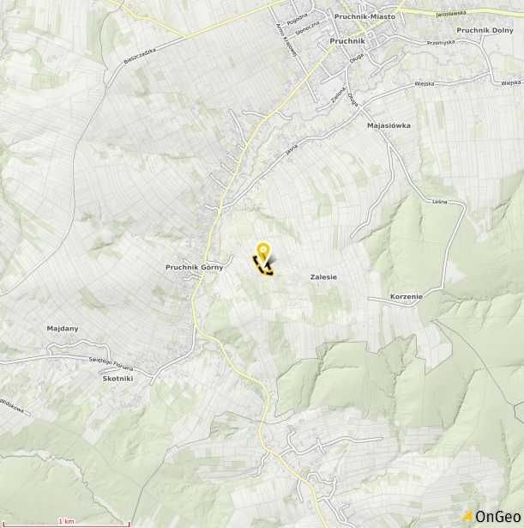
Task: Click the OnGeo logo
Action: click(x=492, y=516)
